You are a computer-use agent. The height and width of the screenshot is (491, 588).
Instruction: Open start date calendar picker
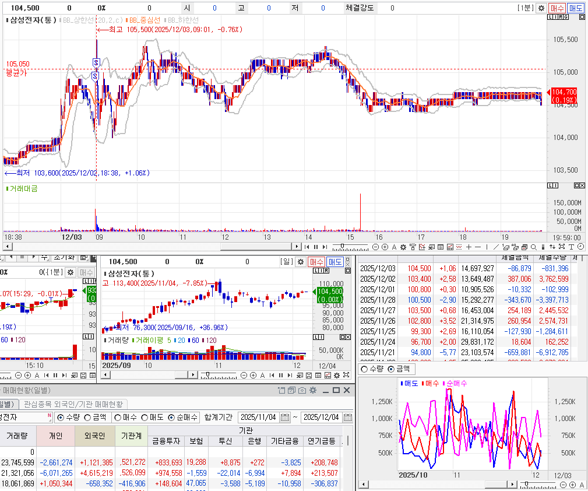click(x=285, y=417)
